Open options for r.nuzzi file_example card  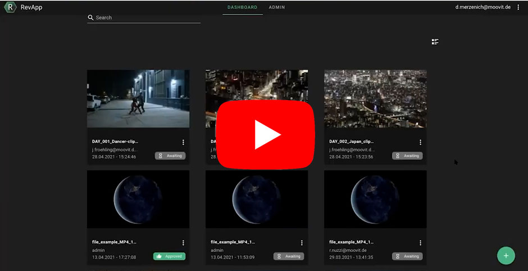click(x=420, y=243)
